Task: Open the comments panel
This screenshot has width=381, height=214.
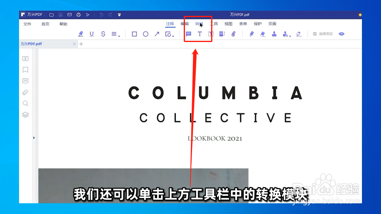Action: pyautogui.click(x=25, y=81)
